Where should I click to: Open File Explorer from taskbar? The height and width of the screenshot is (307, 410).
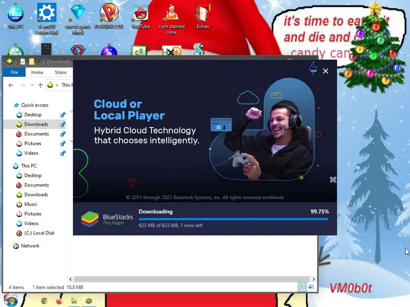(74, 301)
